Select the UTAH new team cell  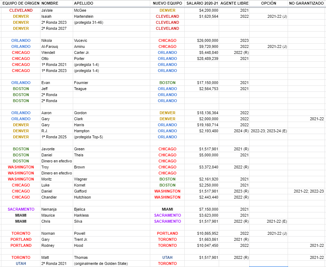[167, 257]
